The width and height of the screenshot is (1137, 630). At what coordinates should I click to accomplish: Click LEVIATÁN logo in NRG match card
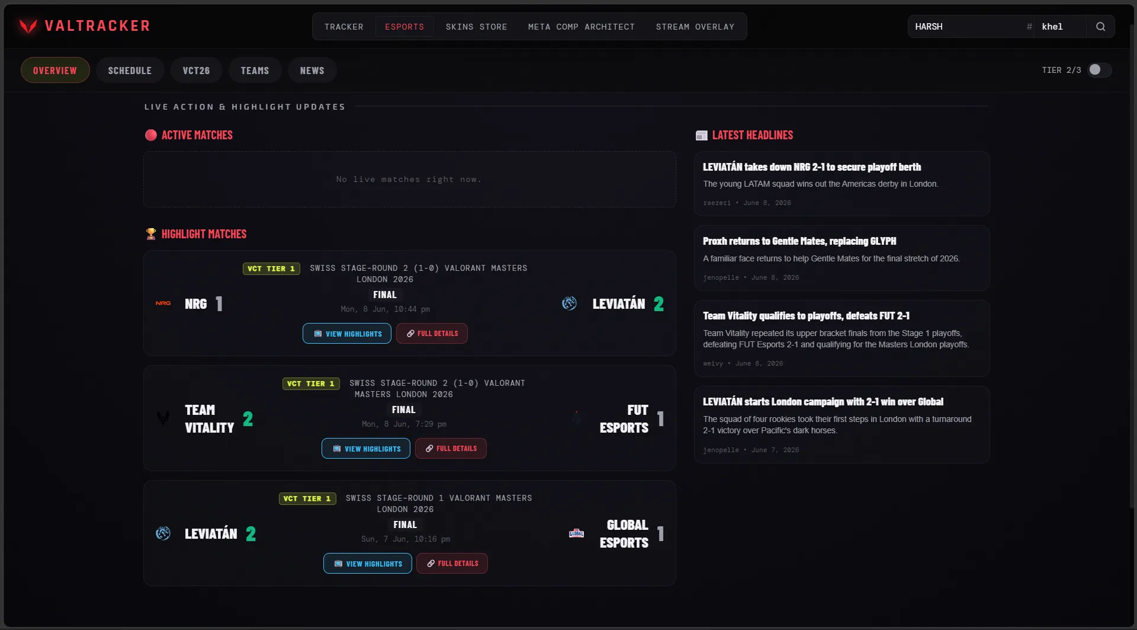(x=569, y=303)
